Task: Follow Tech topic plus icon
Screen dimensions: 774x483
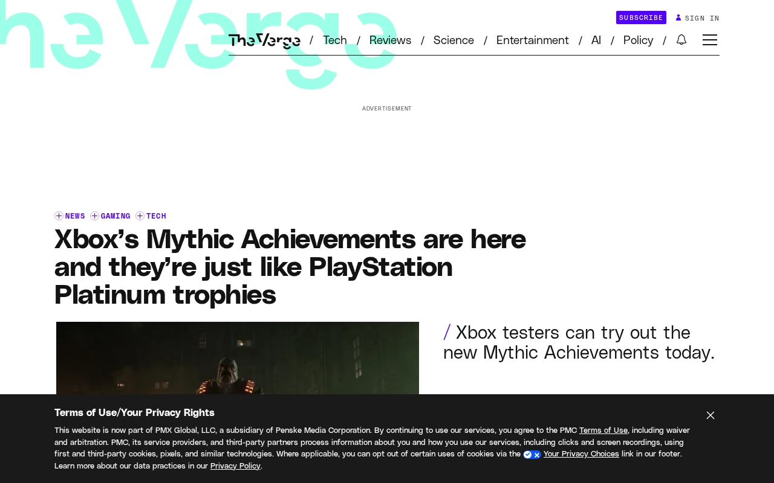Action: click(x=140, y=216)
